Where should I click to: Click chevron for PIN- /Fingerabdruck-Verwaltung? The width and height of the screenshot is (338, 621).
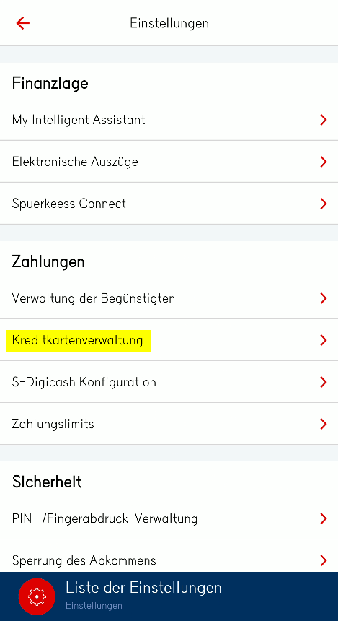[x=324, y=518]
